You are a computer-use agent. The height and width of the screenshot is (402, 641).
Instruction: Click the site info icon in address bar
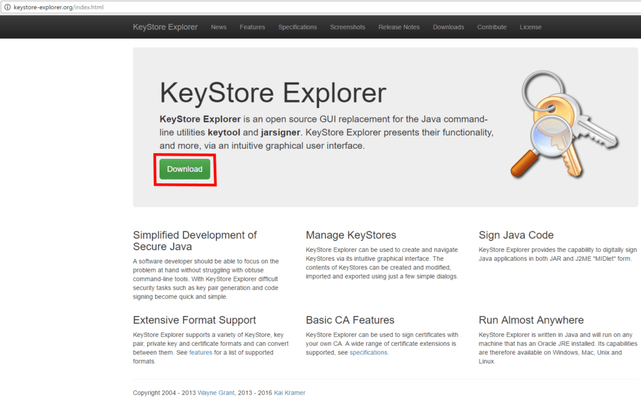point(8,7)
